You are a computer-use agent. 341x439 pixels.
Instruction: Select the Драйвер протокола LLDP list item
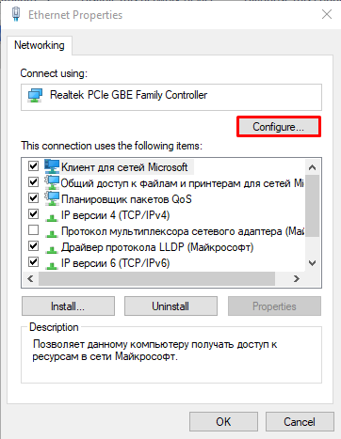[x=157, y=247]
